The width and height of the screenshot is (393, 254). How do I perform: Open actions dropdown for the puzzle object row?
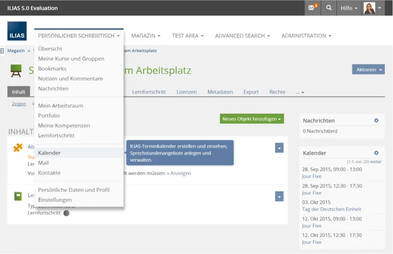coord(279,148)
